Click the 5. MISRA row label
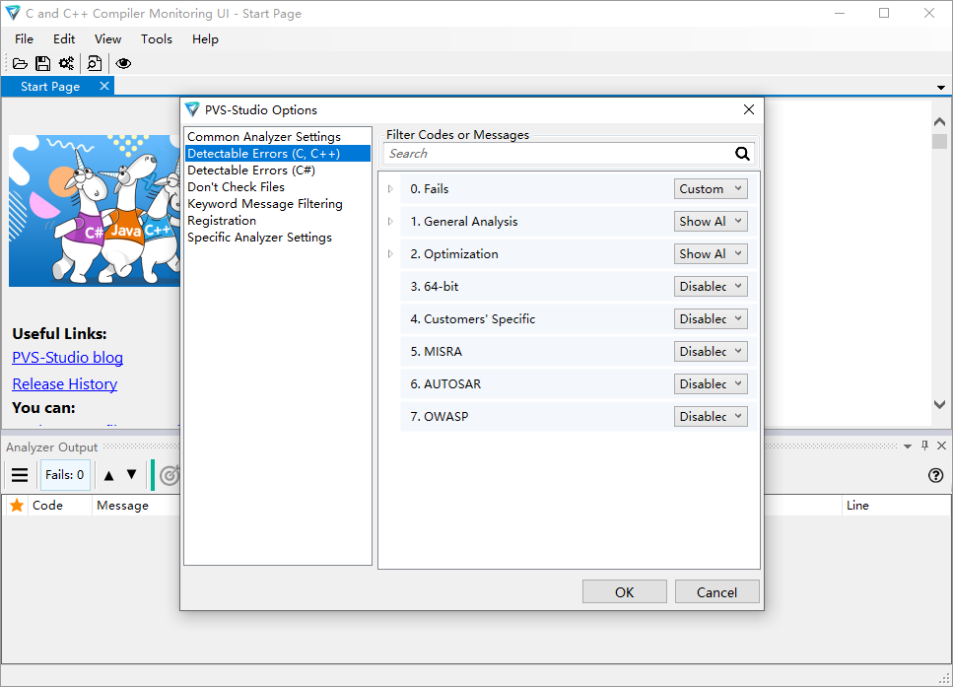This screenshot has height=687, width=953. tap(436, 352)
